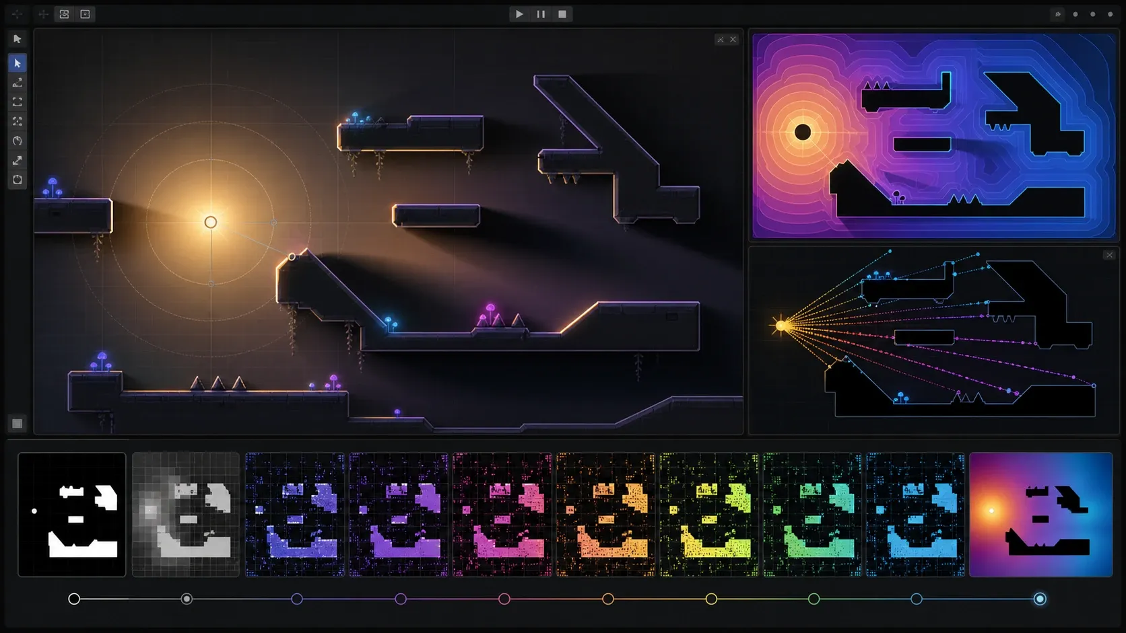Pick the rotate dial tool in left toolbar
This screenshot has height=633, width=1126.
pyautogui.click(x=18, y=141)
